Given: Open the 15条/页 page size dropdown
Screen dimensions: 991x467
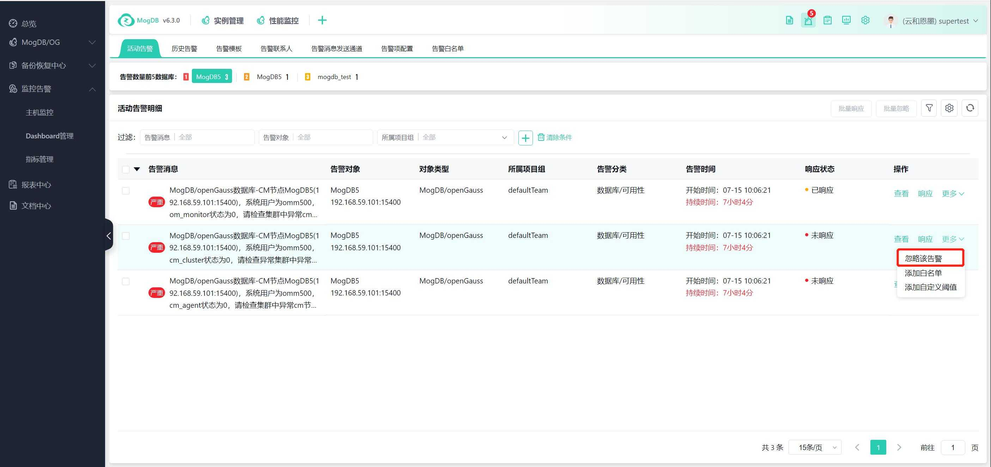Looking at the screenshot, I should coord(815,447).
